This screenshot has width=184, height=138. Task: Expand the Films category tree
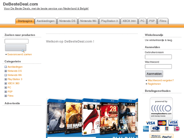coord(6,96)
